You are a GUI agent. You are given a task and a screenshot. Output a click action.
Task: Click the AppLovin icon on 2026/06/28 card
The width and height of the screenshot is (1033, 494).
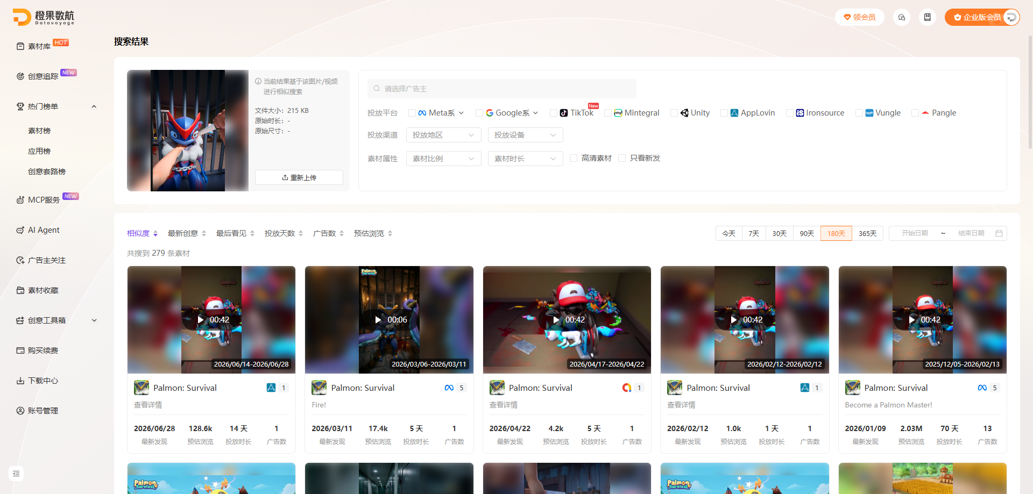pos(271,388)
